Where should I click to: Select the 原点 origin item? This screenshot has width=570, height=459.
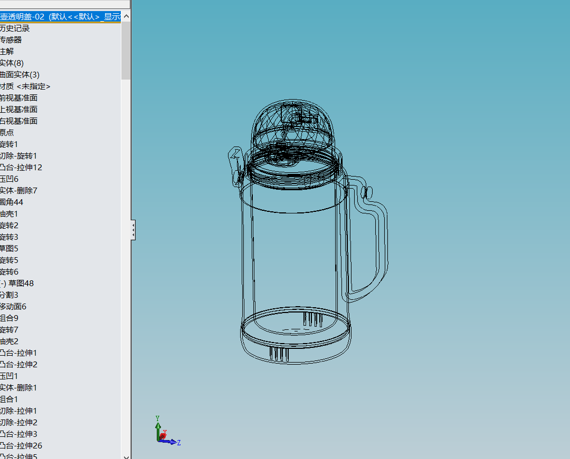(7, 133)
